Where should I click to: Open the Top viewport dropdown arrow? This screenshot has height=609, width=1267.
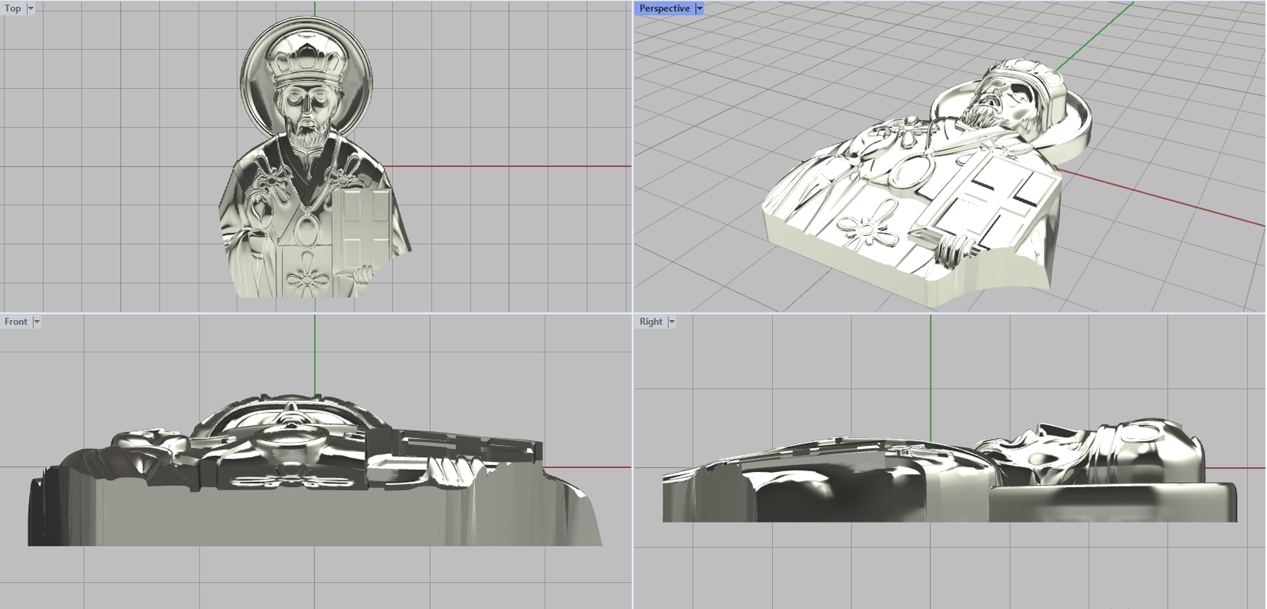[x=31, y=9]
